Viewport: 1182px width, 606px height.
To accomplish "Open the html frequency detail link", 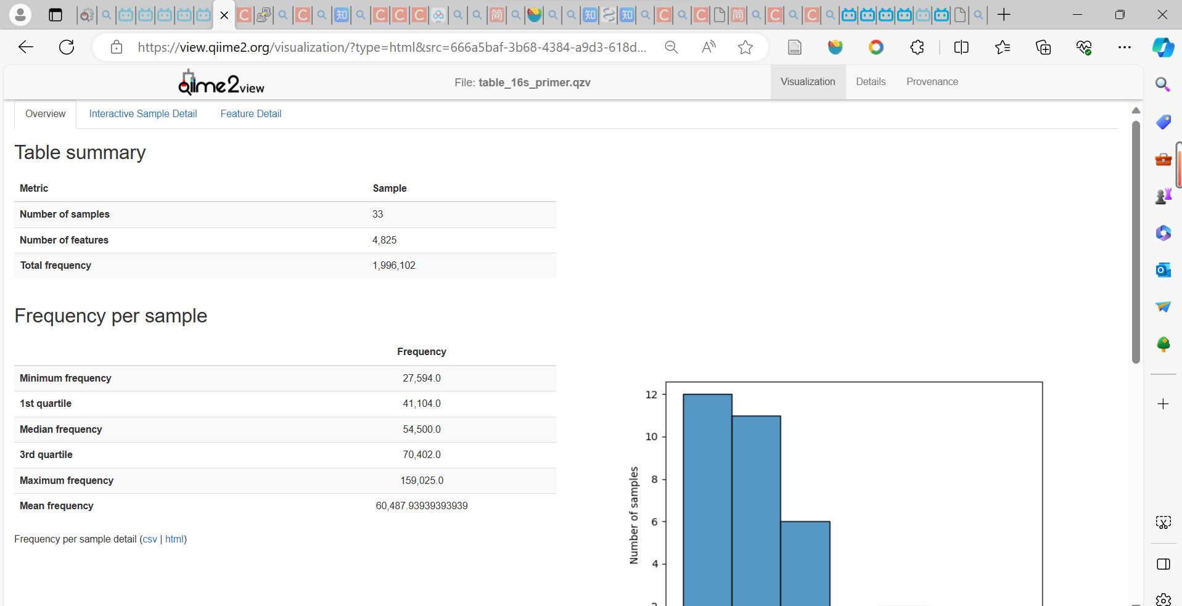I will click(x=174, y=539).
